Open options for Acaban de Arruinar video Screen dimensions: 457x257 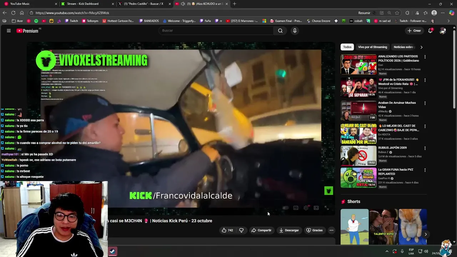425,103
